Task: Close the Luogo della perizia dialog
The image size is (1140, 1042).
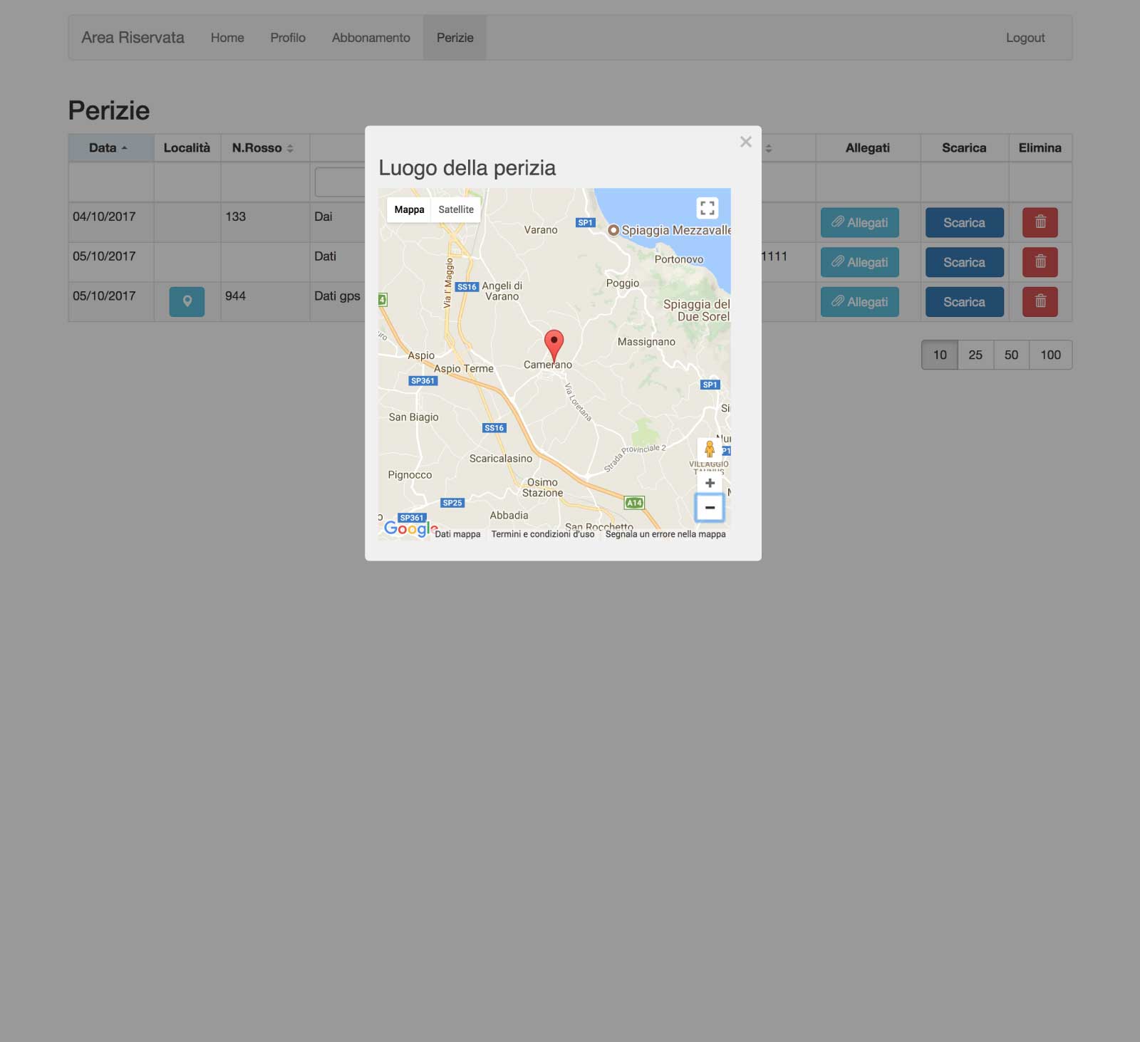Action: 745,142
